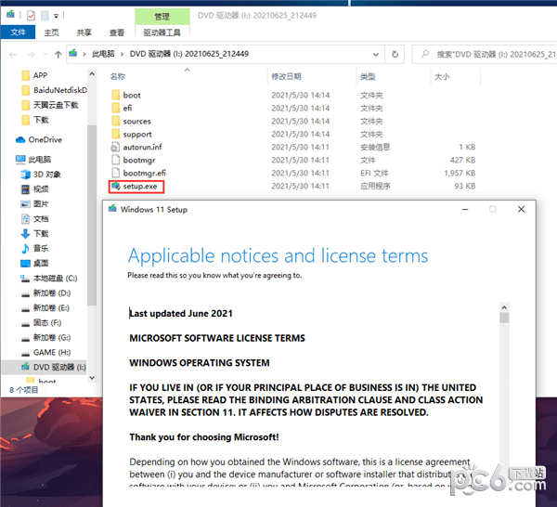The height and width of the screenshot is (507, 557).
Task: Open 固态 (F:) drive
Action: (x=41, y=323)
